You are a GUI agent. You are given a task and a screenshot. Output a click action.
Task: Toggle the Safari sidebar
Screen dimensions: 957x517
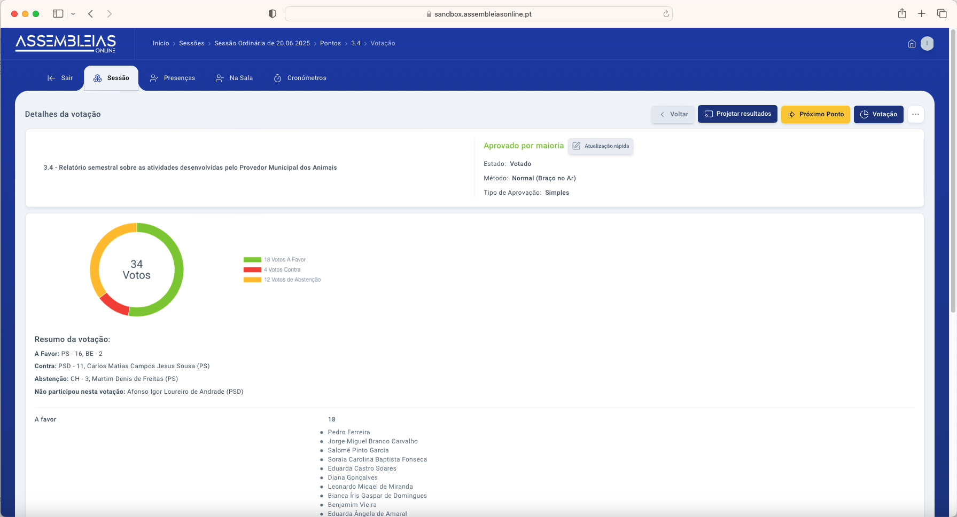pos(58,14)
